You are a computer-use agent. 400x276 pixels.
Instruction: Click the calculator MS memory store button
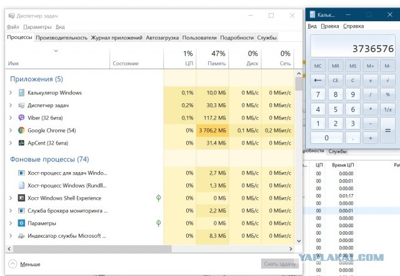point(352,66)
